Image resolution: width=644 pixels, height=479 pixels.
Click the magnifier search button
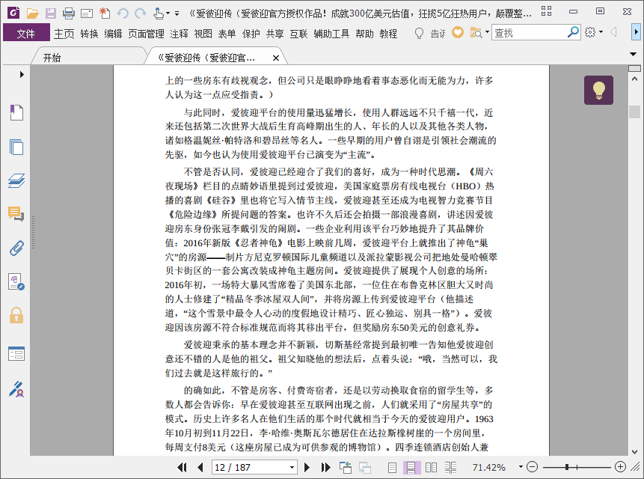point(573,32)
